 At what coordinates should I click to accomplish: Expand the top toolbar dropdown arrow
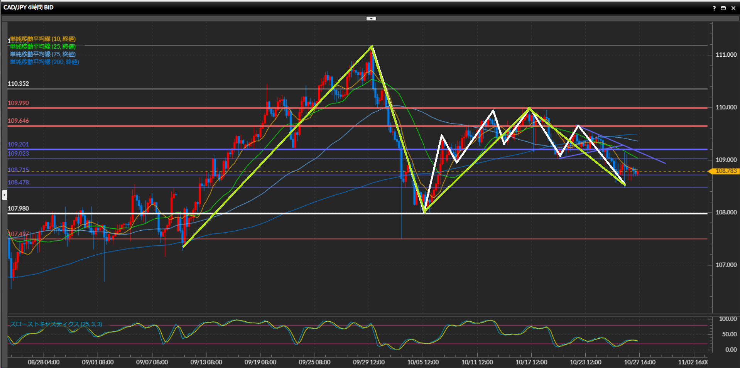pyautogui.click(x=371, y=19)
